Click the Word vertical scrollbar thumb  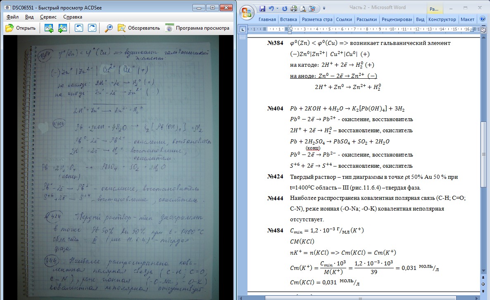(483, 154)
